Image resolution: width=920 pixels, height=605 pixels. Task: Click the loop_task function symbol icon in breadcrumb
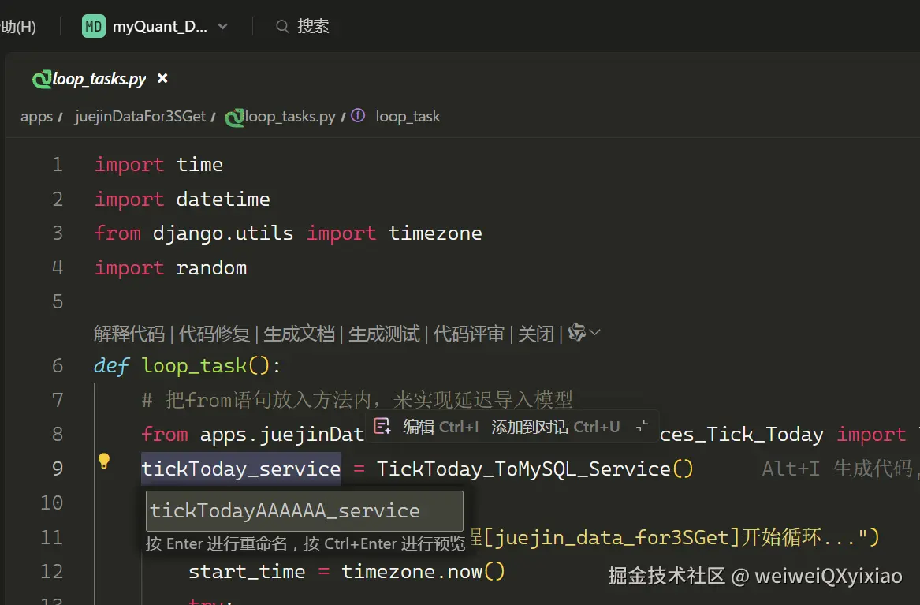(358, 116)
